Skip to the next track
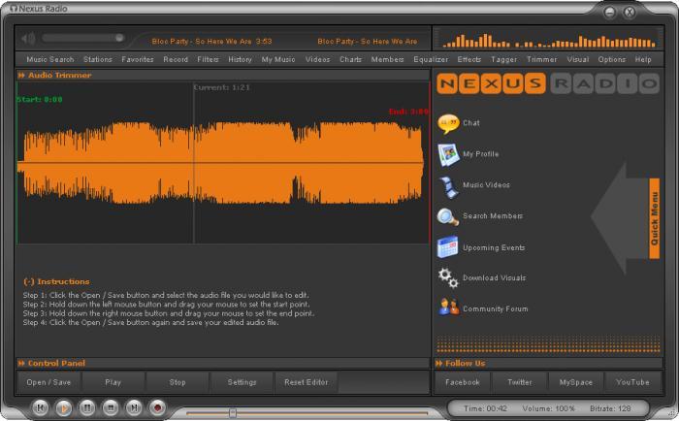 point(134,408)
